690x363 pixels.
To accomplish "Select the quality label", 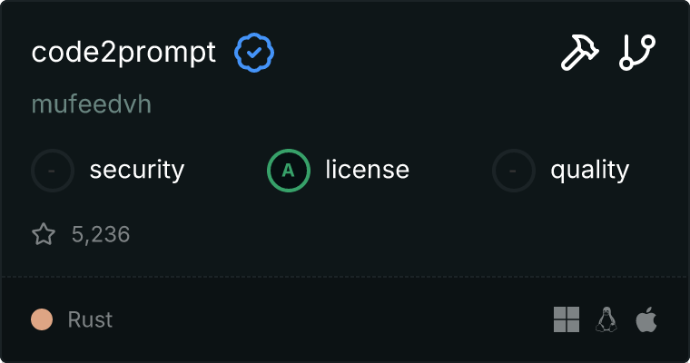I will pos(589,170).
